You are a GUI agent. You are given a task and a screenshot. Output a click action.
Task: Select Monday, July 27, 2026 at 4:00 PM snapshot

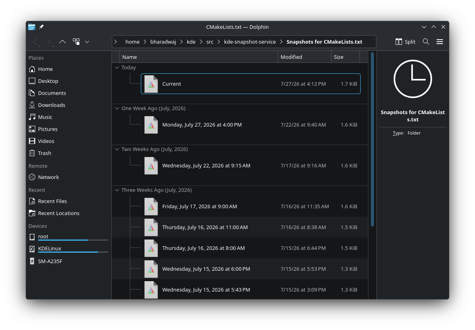(251, 125)
